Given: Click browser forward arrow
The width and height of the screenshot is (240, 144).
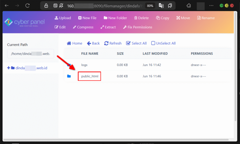Looking at the screenshot, I should [17, 6].
